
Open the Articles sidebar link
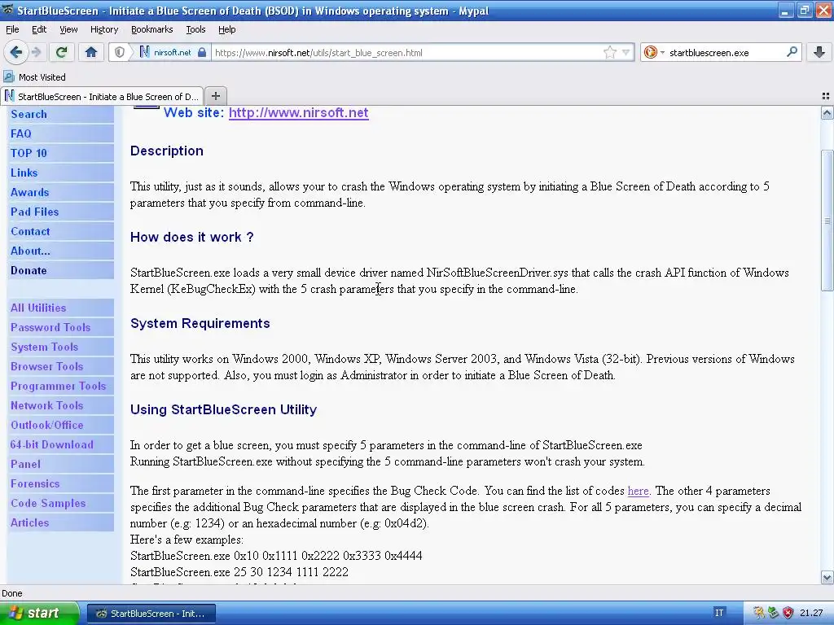coord(30,523)
